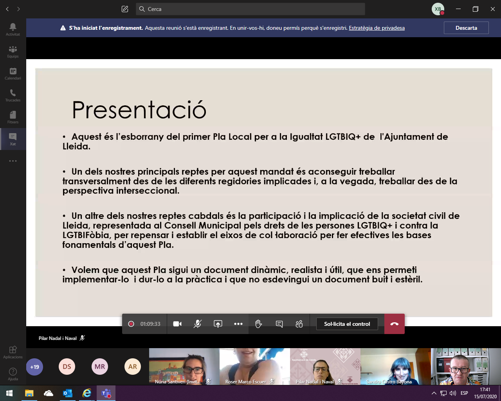Click the share screen icon

pyautogui.click(x=218, y=324)
